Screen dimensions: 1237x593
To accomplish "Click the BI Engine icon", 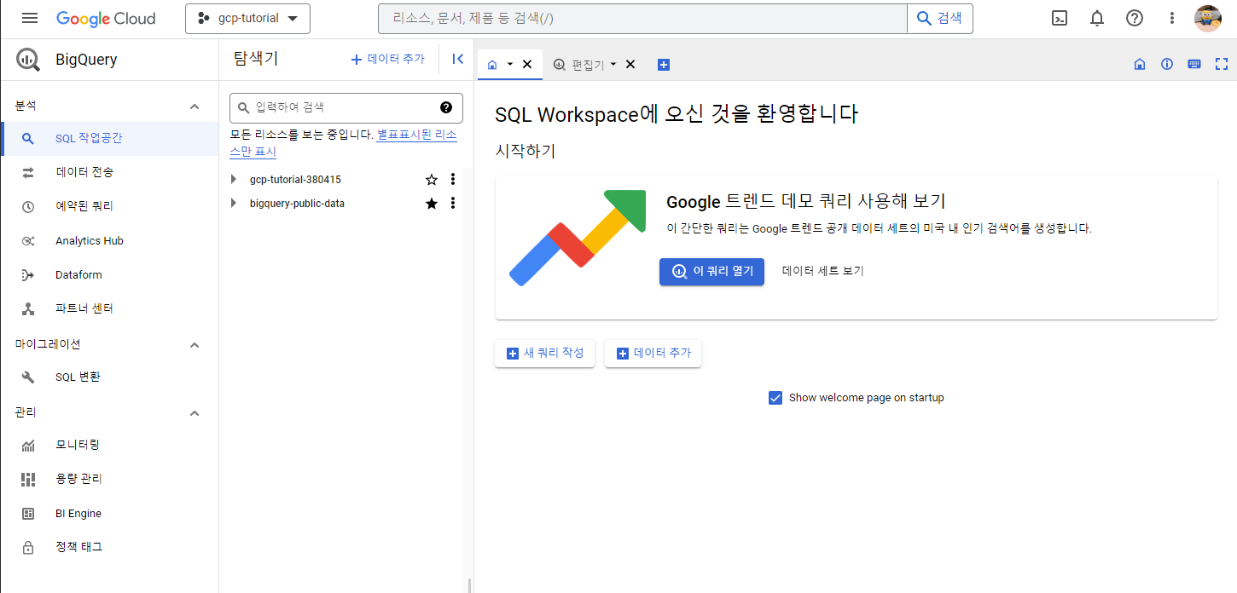I will point(28,513).
